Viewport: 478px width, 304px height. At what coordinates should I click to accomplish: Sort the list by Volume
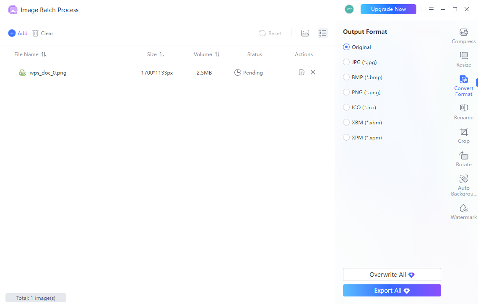coord(206,54)
